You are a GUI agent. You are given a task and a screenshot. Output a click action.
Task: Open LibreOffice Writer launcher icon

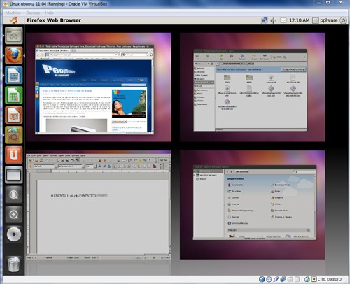(14, 76)
